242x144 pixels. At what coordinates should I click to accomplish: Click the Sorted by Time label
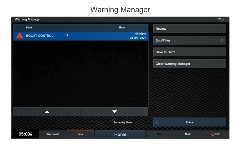pyautogui.click(x=123, y=122)
